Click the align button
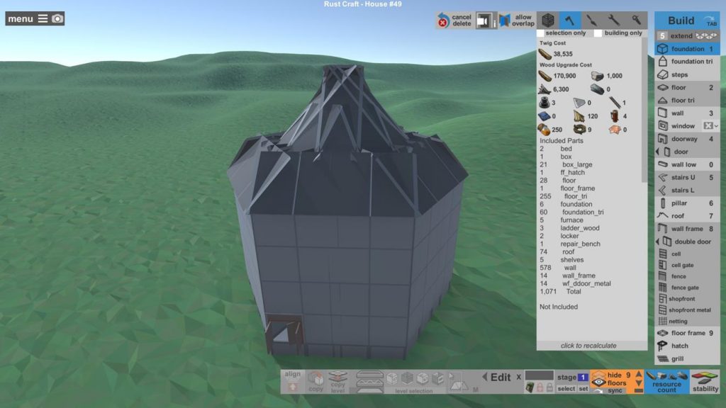Image resolution: width=726 pixels, height=408 pixels. point(292,382)
